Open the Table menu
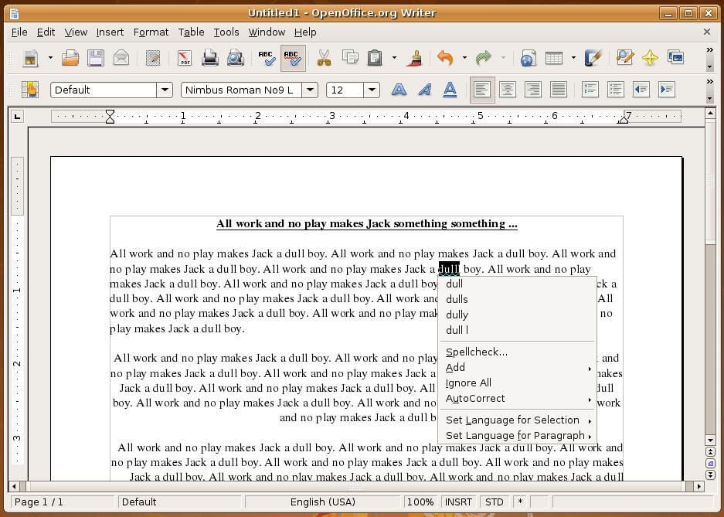724x517 pixels. click(191, 32)
